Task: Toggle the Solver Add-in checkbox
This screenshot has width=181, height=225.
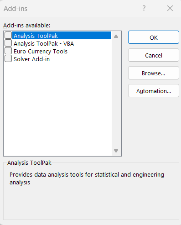Action: click(8, 58)
